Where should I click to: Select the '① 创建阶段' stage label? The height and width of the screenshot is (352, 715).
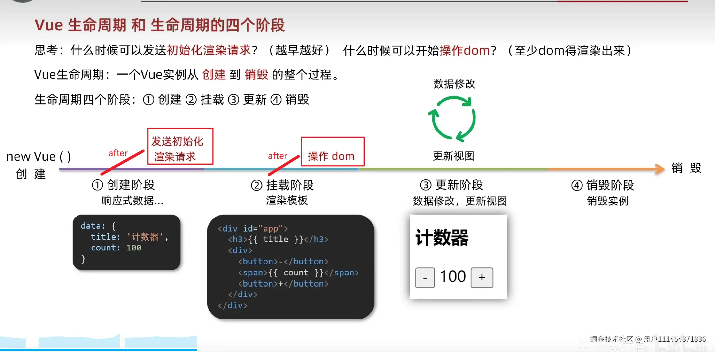(x=123, y=185)
